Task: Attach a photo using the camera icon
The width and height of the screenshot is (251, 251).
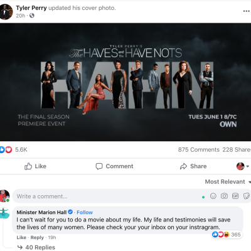Action: click(224, 196)
